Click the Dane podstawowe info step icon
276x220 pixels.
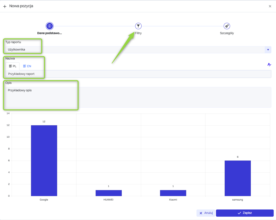pyautogui.click(x=50, y=26)
